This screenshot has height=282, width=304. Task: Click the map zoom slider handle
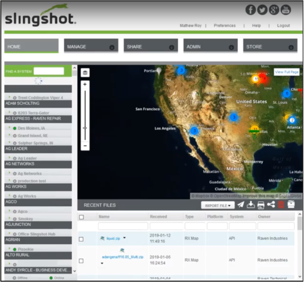pyautogui.click(x=85, y=128)
